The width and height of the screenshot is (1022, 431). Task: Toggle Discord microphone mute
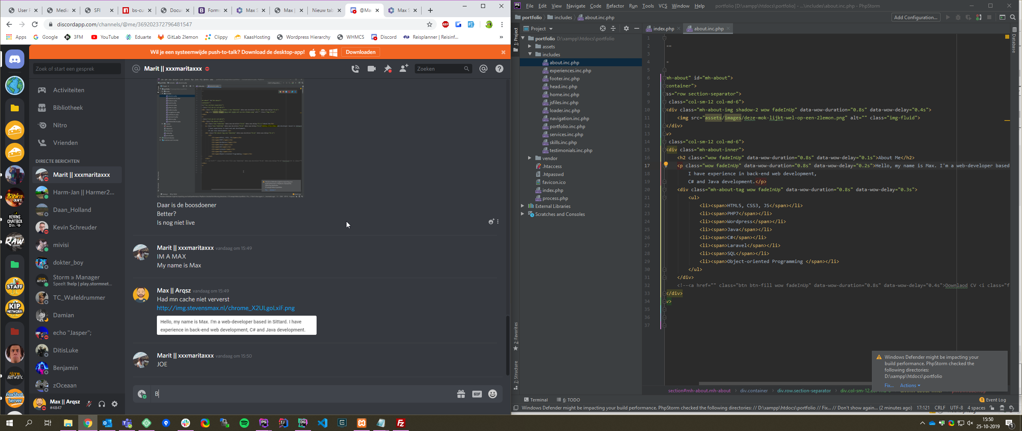click(89, 404)
